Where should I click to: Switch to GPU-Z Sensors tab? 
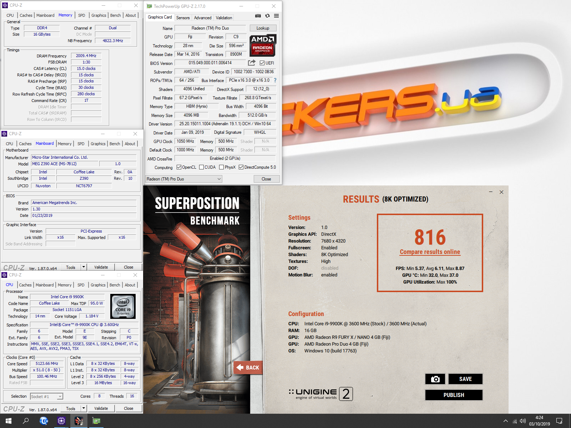(183, 18)
